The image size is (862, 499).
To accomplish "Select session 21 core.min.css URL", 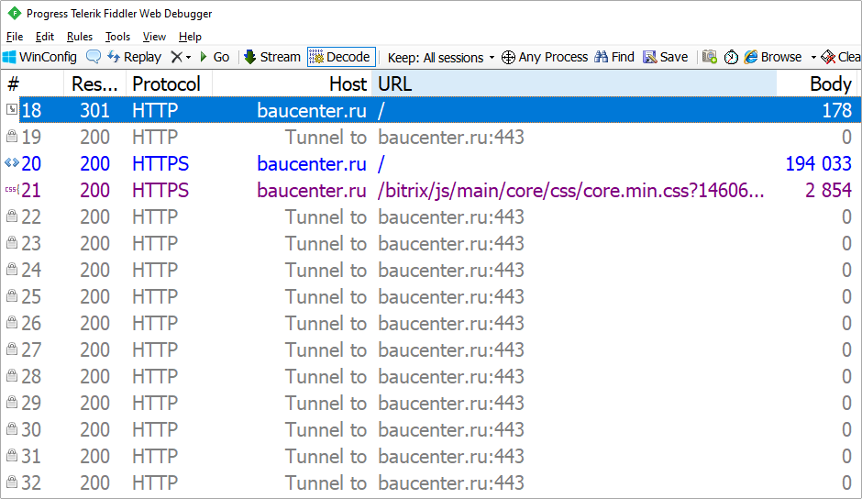I will (x=570, y=190).
